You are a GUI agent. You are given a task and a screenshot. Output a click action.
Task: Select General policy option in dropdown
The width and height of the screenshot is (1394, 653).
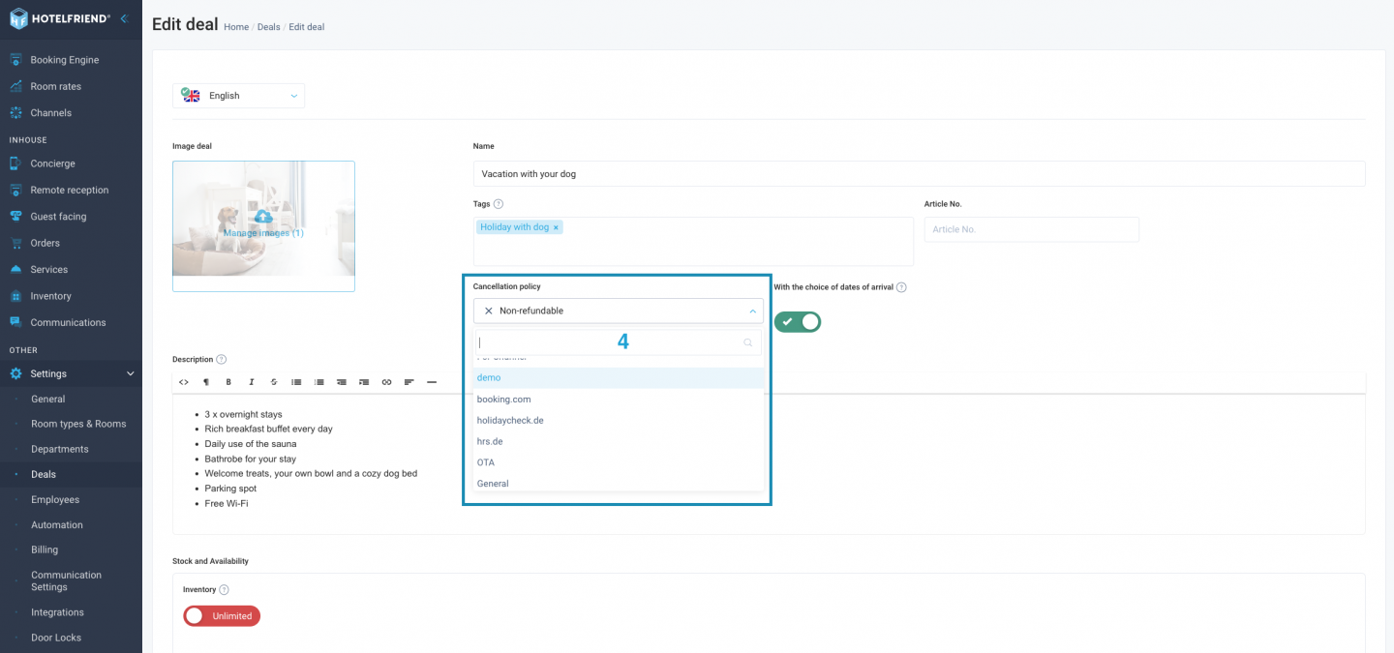(x=619, y=483)
